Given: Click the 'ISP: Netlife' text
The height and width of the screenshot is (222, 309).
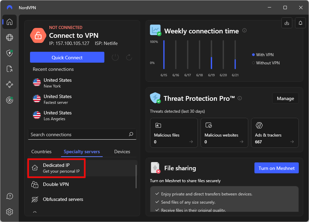Looking at the screenshot, I should [106, 43].
